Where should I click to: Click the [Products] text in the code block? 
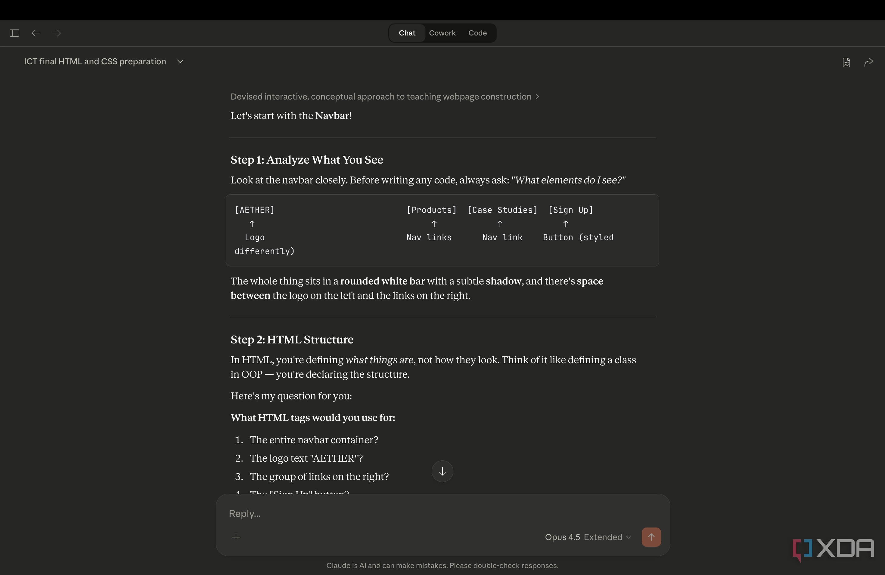(431, 210)
